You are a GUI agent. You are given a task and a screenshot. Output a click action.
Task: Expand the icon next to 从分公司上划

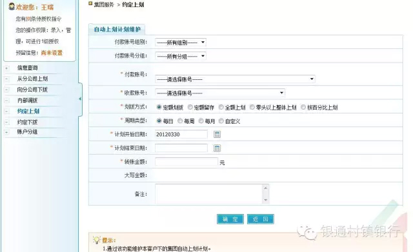coord(7,79)
